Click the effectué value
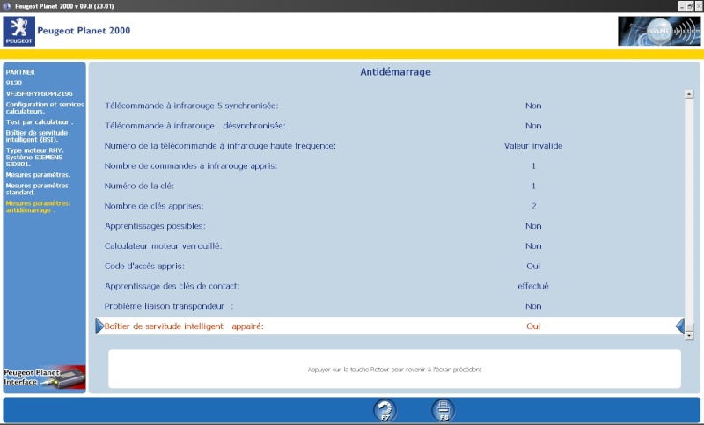 533,286
